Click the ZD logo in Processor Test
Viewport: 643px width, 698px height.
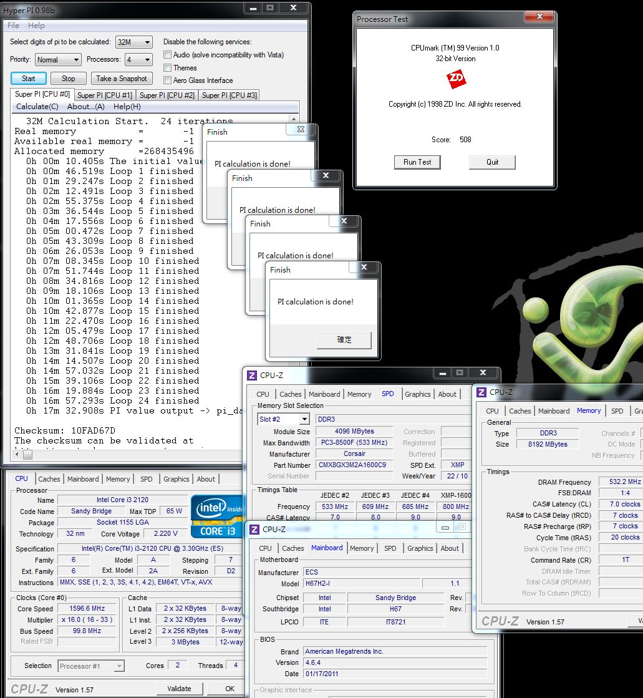pyautogui.click(x=456, y=79)
